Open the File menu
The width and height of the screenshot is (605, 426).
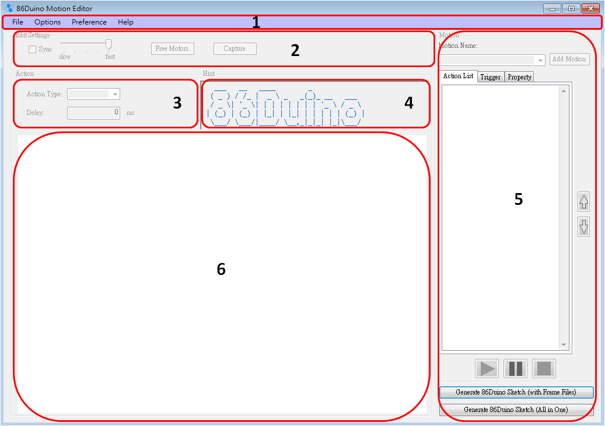[x=18, y=22]
